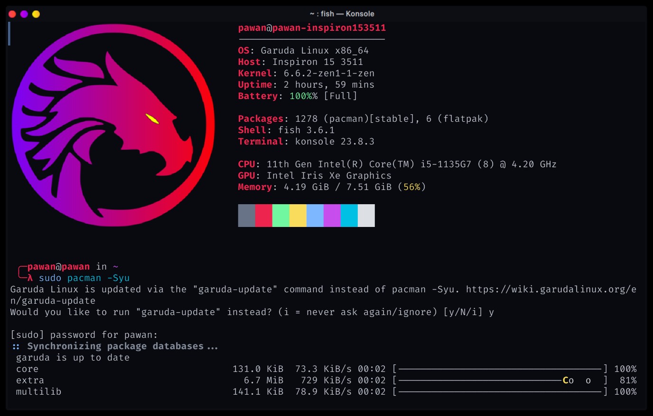Click the extra download progress bar
Screen dimensions: 653x416
tap(500, 380)
